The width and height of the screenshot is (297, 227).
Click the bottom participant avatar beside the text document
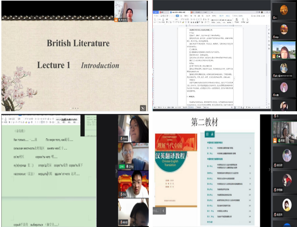pyautogui.click(x=284, y=106)
